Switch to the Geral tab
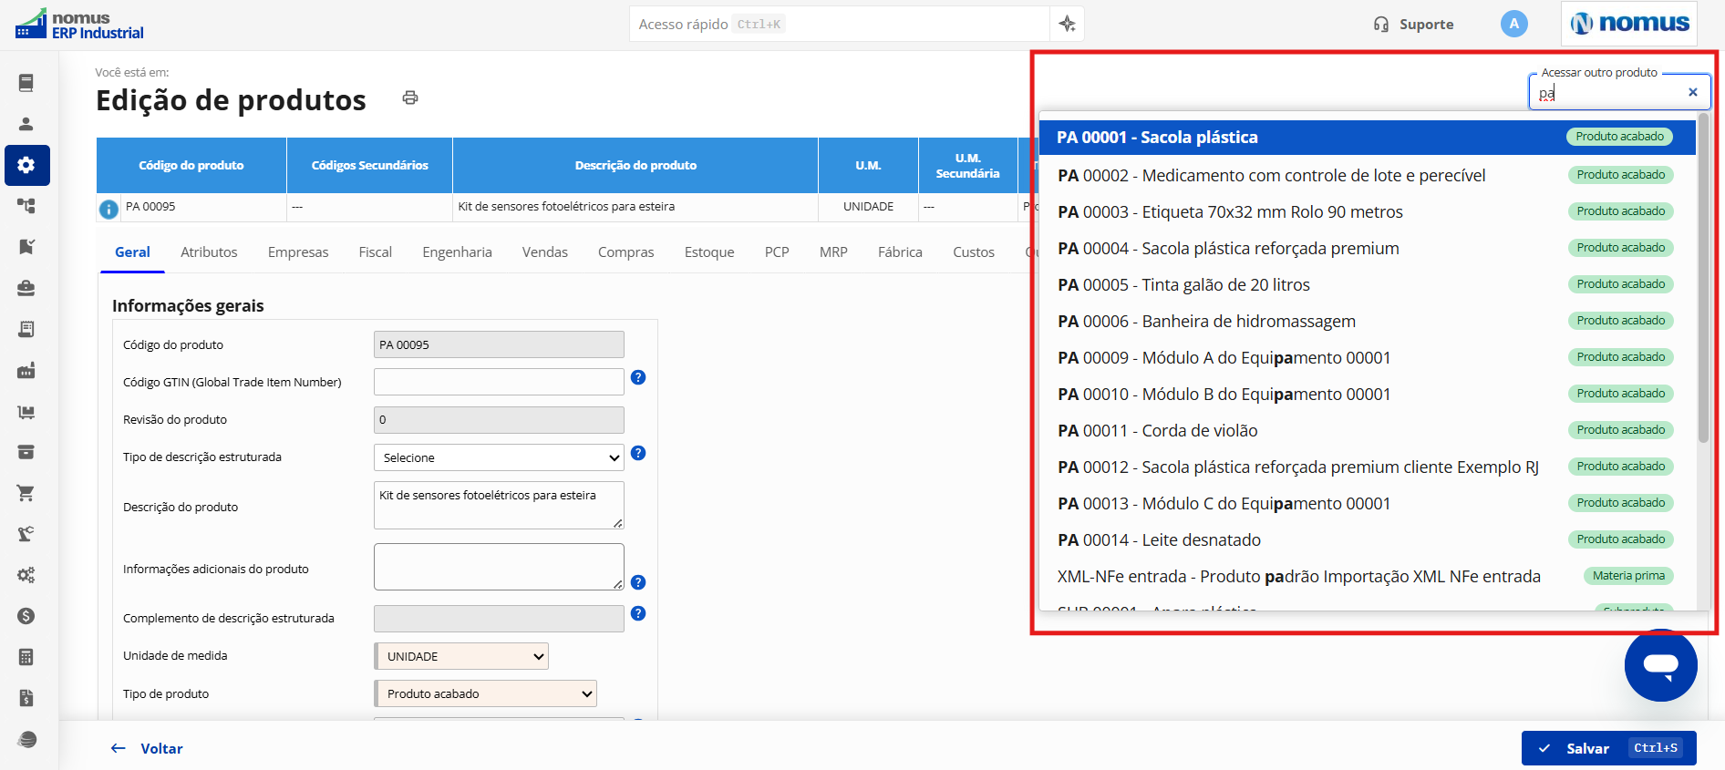Image resolution: width=1725 pixels, height=770 pixels. [x=132, y=252]
